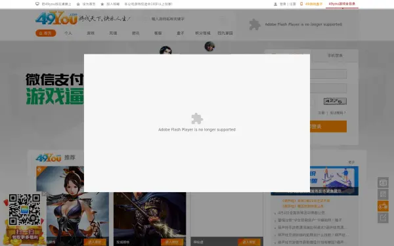Click the password field in login panel
394x246 pixels.
(x=328, y=88)
